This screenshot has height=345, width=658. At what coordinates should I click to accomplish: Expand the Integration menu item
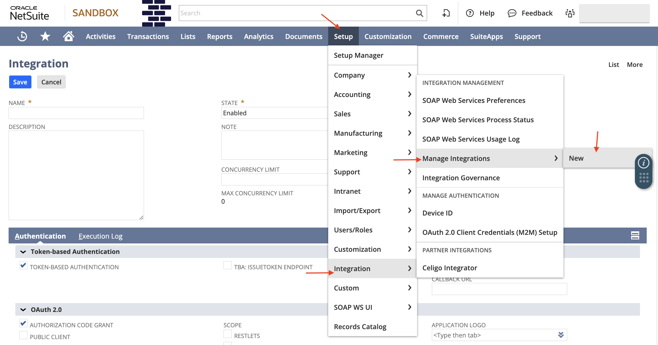point(372,268)
